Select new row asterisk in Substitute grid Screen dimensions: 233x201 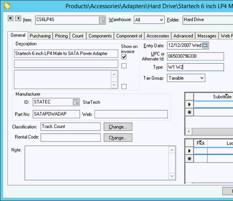coord(189,112)
